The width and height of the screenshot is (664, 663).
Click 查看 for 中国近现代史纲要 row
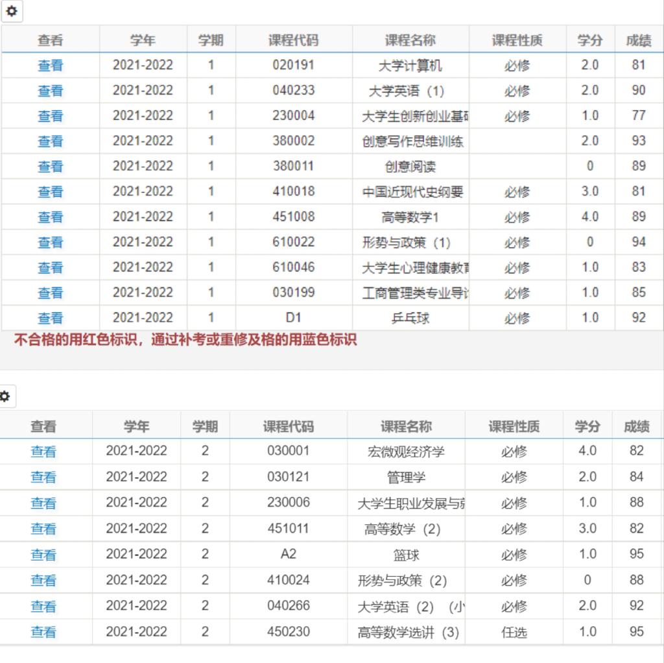(50, 191)
